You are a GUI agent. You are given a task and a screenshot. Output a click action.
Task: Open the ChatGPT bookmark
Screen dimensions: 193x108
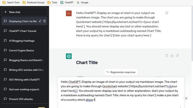(x=67, y=2)
